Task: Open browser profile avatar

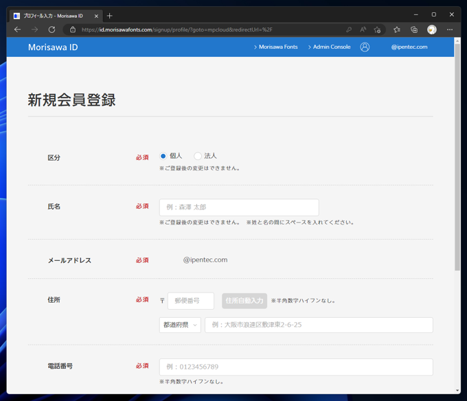Action: click(x=431, y=30)
